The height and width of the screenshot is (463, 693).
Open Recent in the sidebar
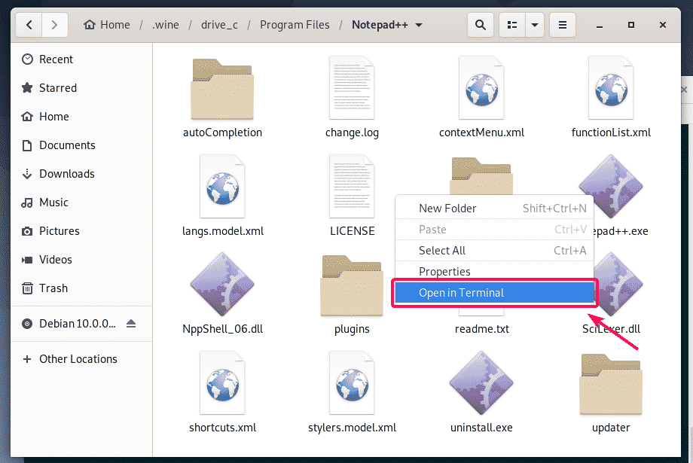82,59
